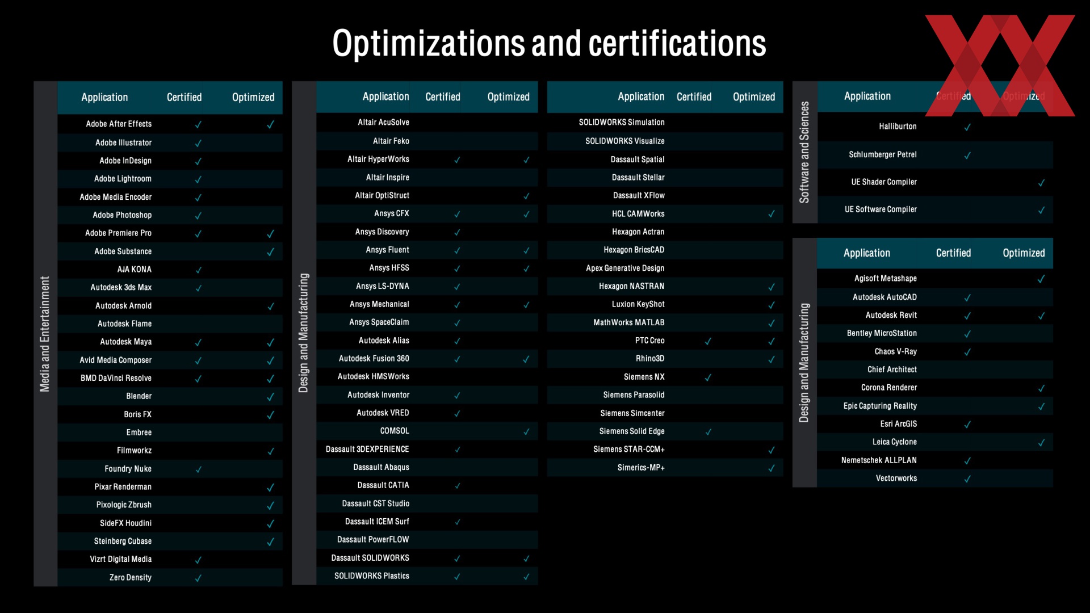Viewport: 1090px width, 613px height.
Task: Click the Certified checkmark for Siemens Solid Edge
Action: pos(708,432)
